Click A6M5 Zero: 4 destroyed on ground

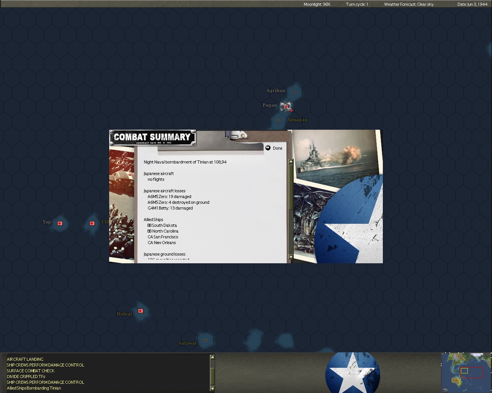point(178,202)
